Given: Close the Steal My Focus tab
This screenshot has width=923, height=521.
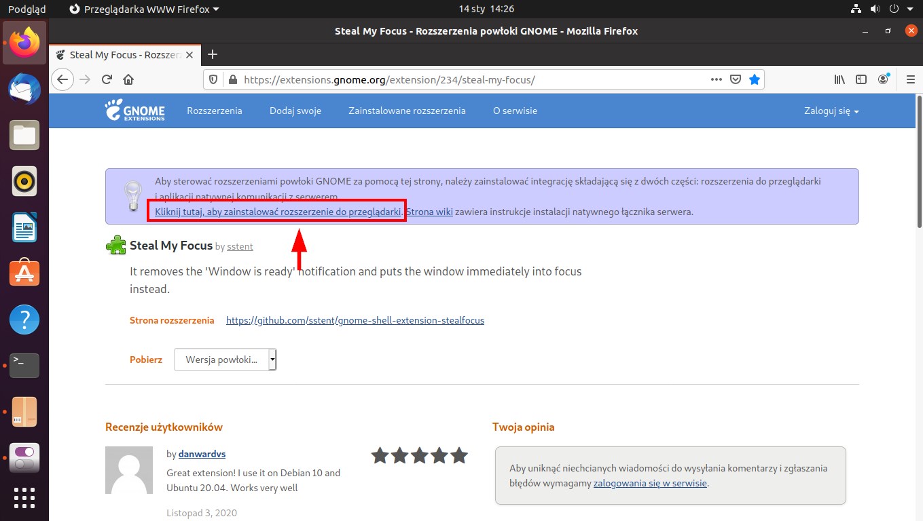Looking at the screenshot, I should [x=189, y=55].
